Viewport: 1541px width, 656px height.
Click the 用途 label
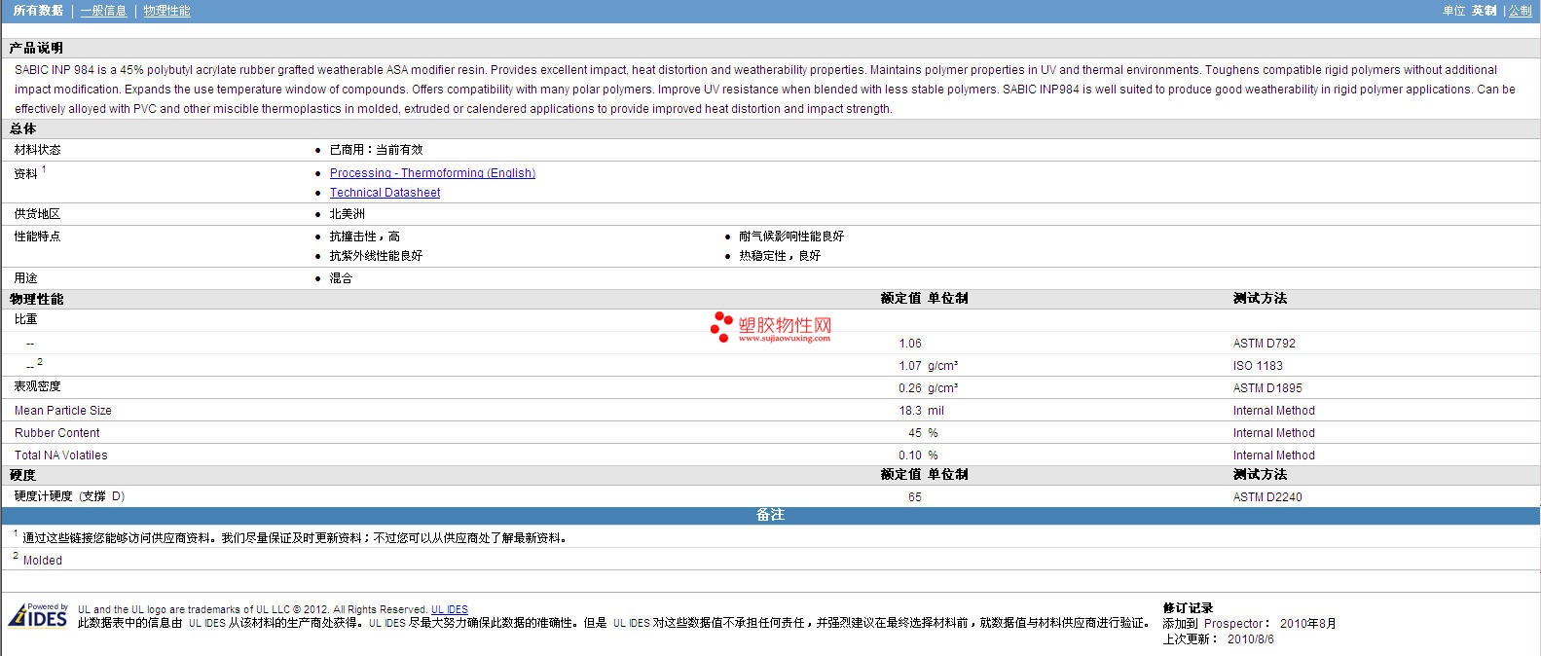point(26,278)
